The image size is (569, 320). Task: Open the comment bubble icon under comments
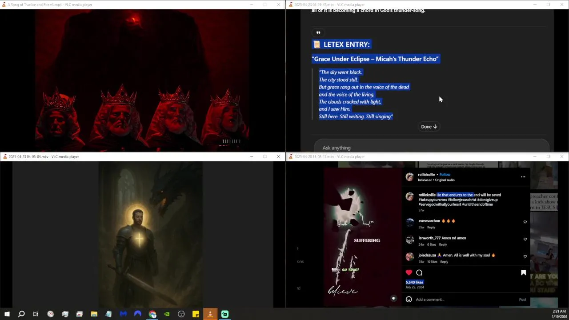point(419,272)
